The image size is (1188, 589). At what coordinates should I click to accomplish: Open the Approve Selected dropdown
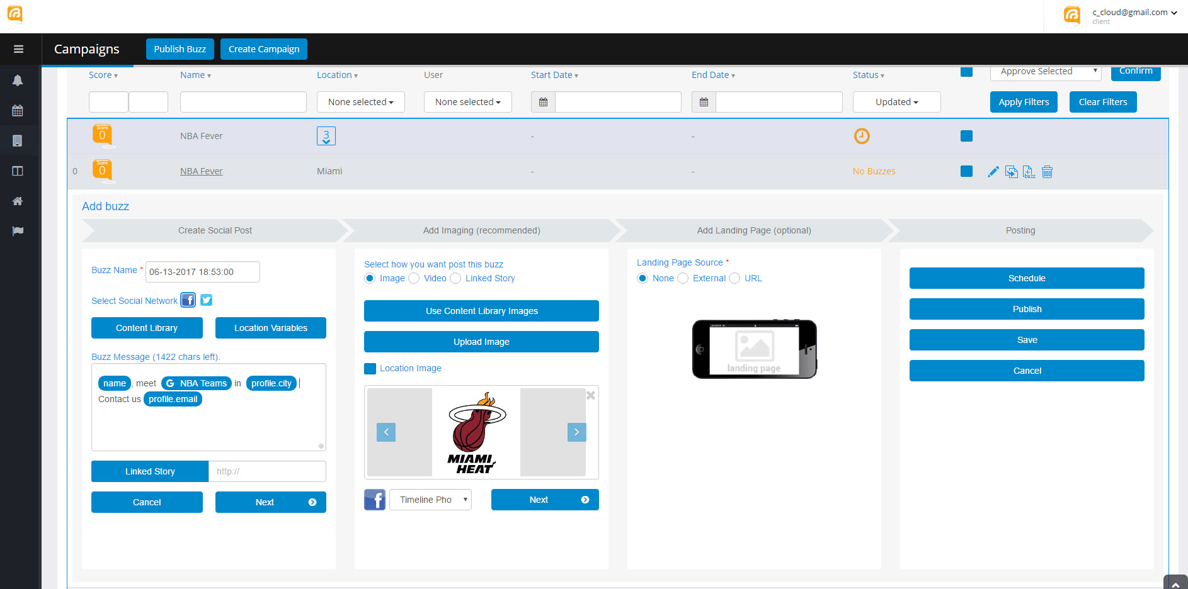[x=1046, y=72]
